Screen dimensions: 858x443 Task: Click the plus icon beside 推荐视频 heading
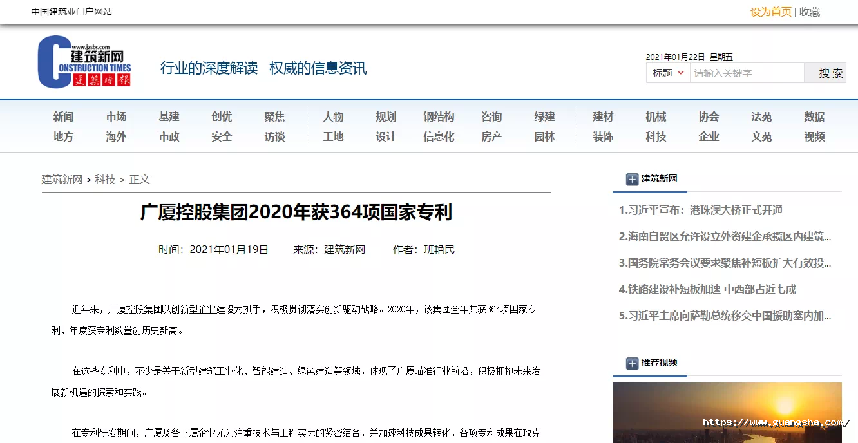[632, 363]
